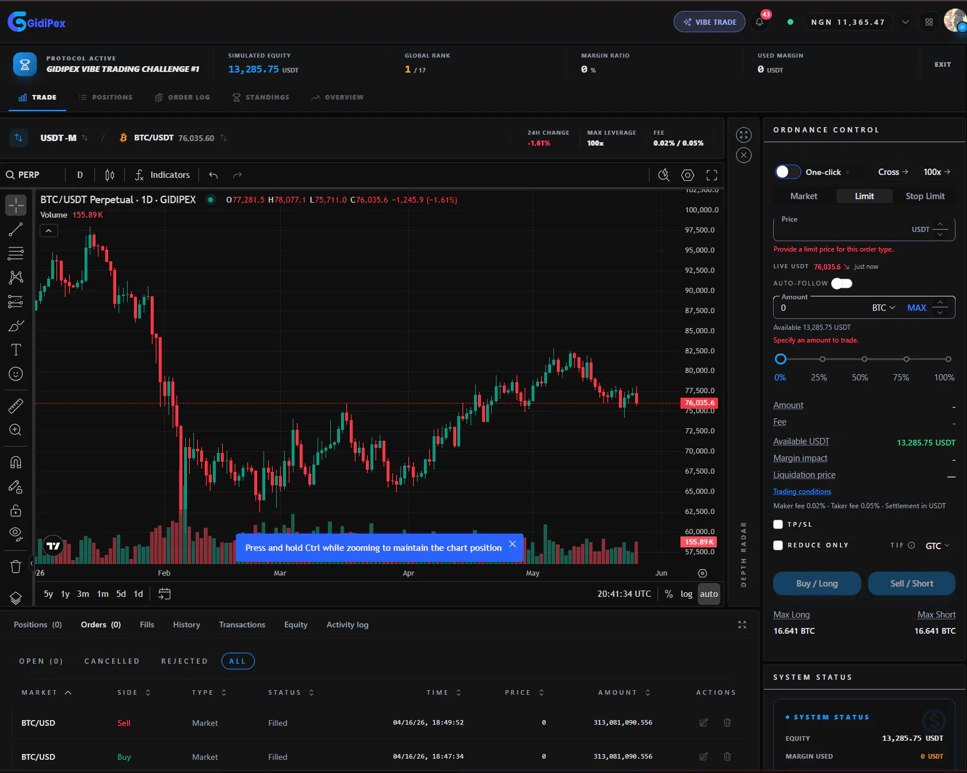967x773 pixels.
Task: Switch to the Fills tab
Action: pyautogui.click(x=147, y=625)
